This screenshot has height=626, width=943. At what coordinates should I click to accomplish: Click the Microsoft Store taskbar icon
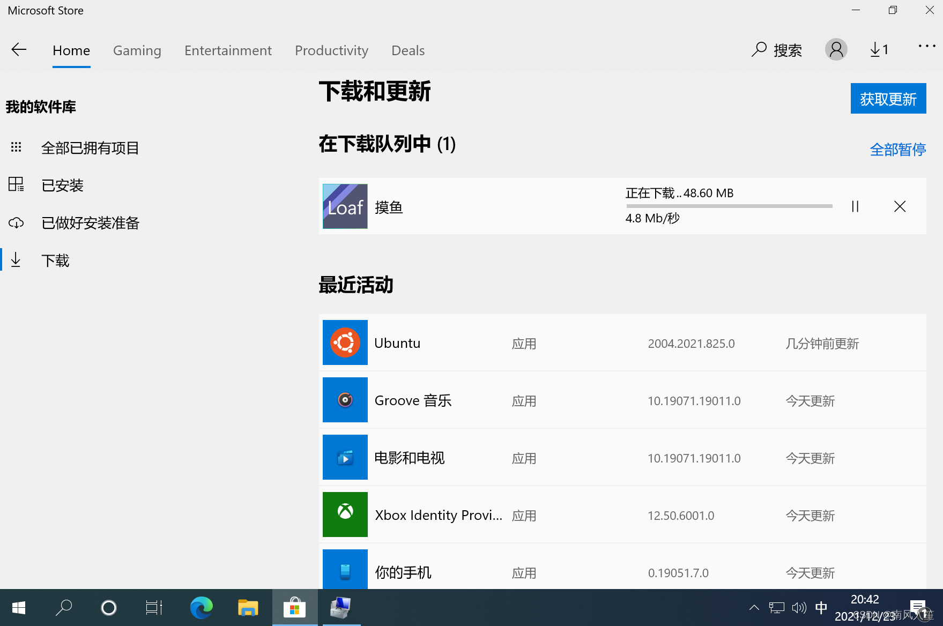coord(295,608)
